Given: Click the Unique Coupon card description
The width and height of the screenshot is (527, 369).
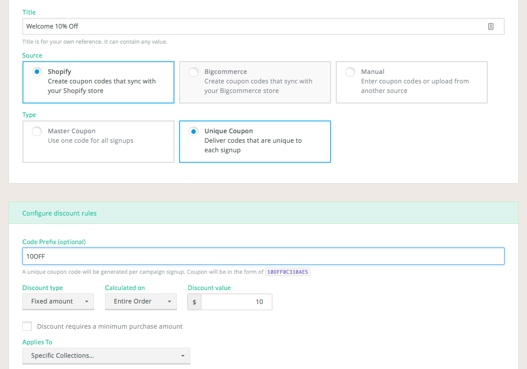Looking at the screenshot, I should pyautogui.click(x=253, y=146).
